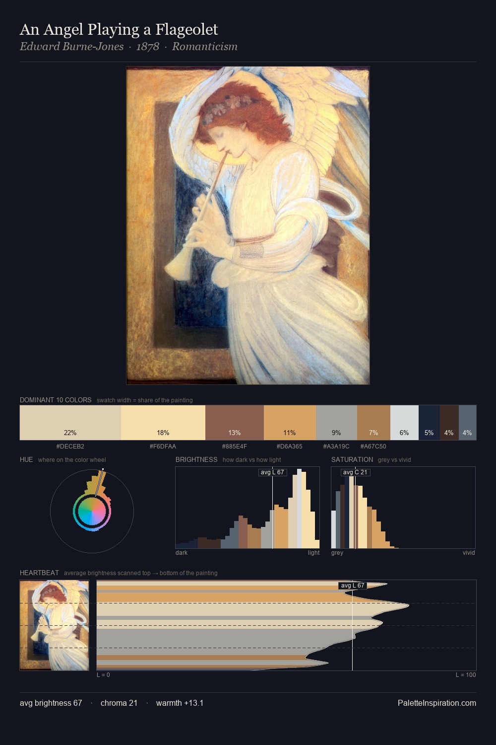The image size is (496, 745).
Task: Pick the 5% dark navy swatch
Action: (x=429, y=423)
